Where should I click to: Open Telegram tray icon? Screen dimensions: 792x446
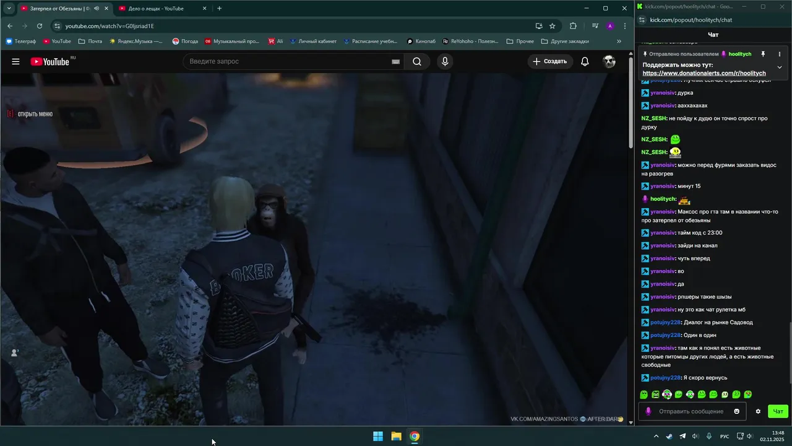682,436
